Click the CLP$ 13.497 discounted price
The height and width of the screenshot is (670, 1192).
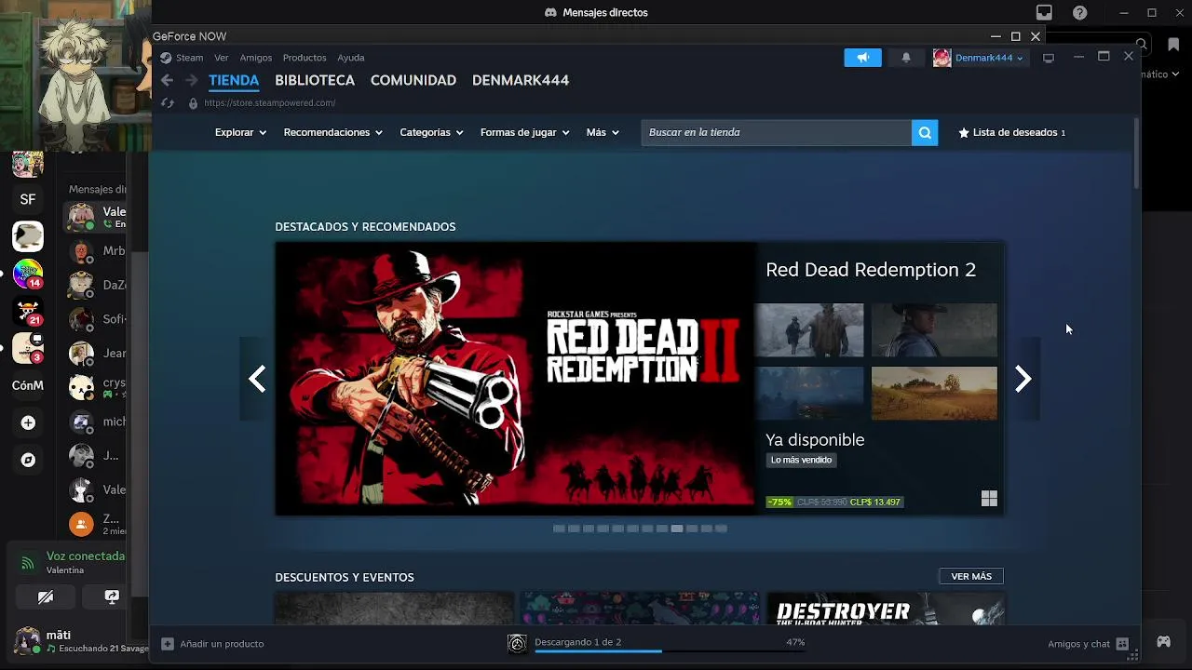[875, 502]
